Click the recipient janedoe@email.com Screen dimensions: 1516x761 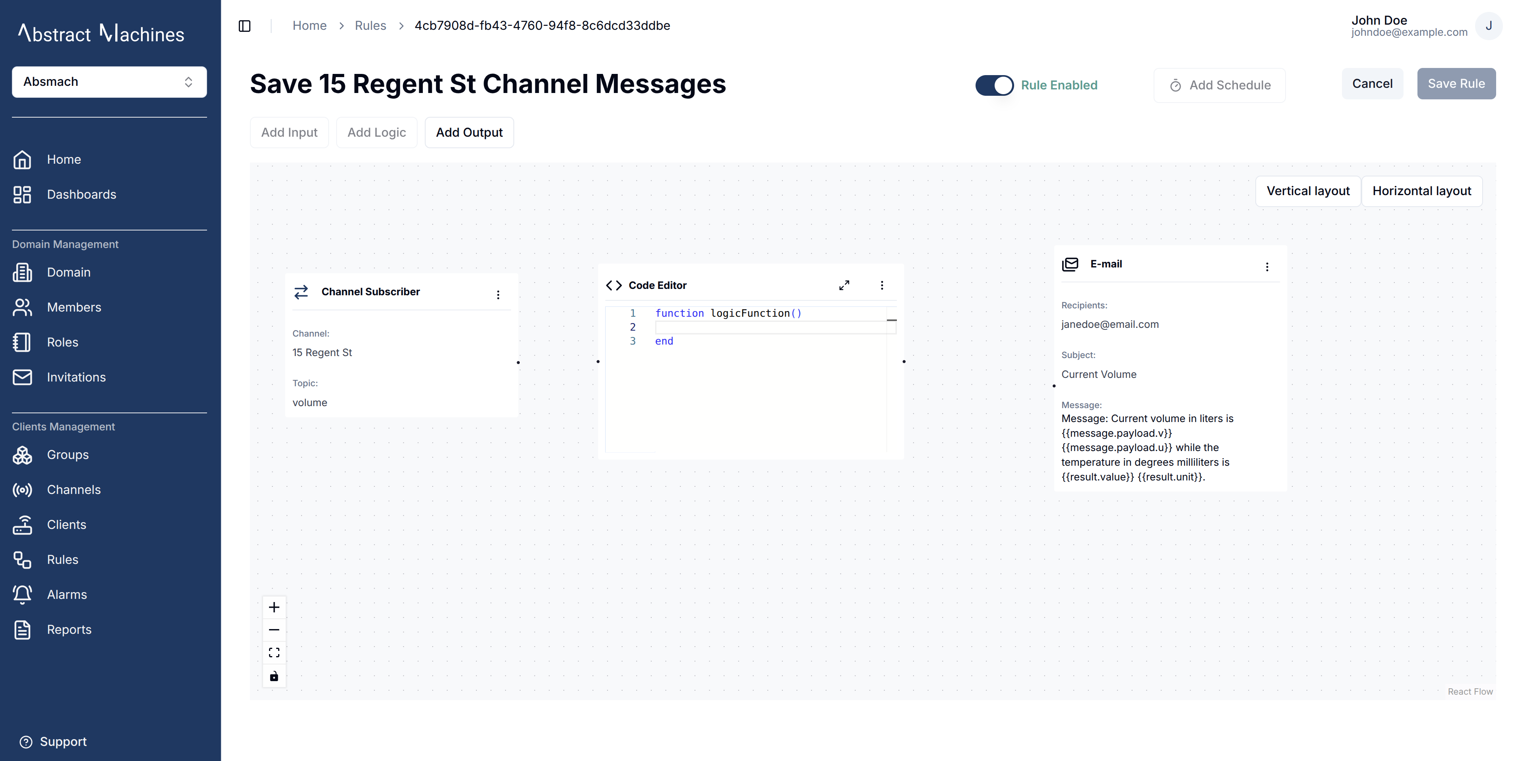1110,324
